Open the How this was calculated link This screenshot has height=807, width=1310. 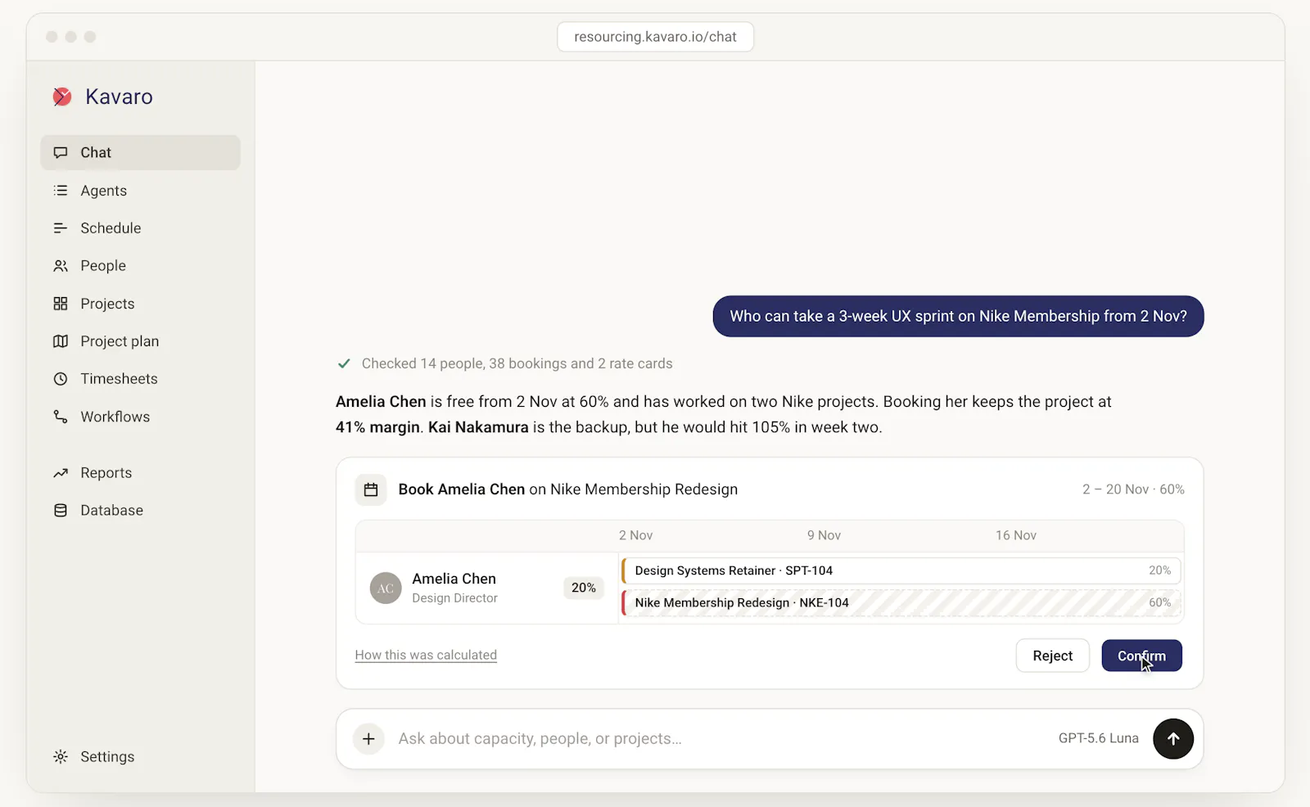[x=426, y=655]
